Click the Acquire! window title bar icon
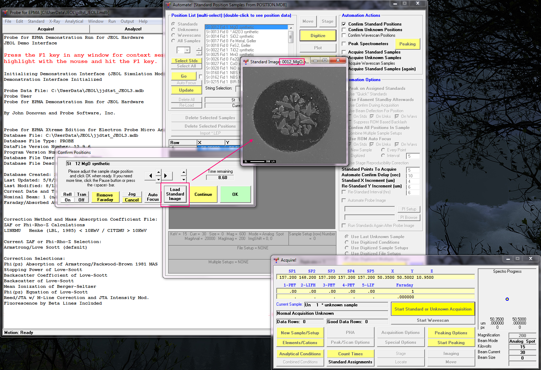This screenshot has width=541, height=370. coord(276,260)
